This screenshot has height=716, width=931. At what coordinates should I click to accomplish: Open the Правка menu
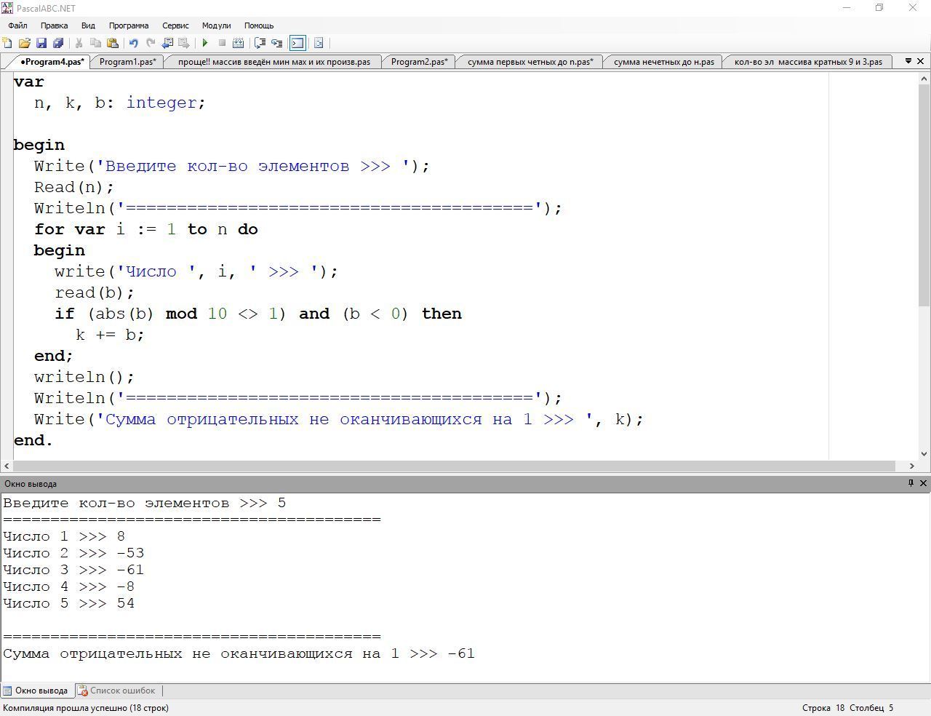tap(54, 25)
